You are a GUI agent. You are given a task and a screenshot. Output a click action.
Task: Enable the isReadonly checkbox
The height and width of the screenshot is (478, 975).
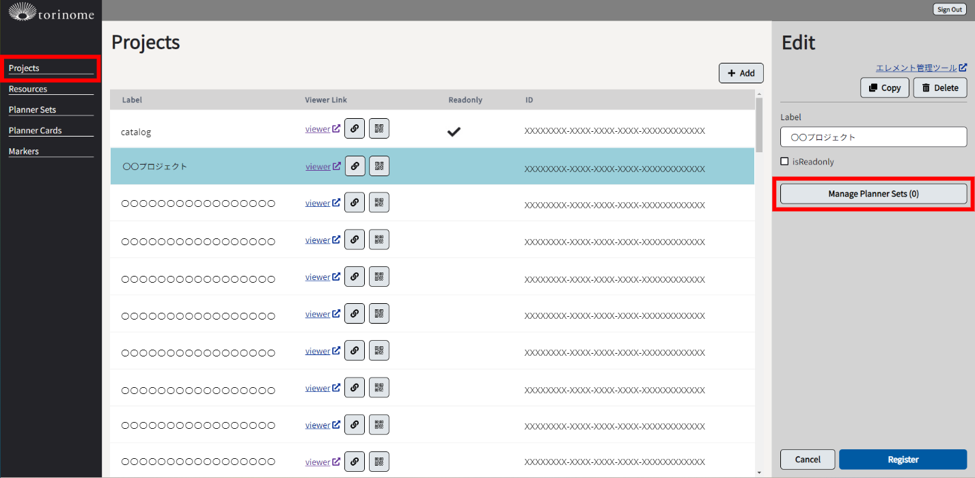click(x=784, y=162)
